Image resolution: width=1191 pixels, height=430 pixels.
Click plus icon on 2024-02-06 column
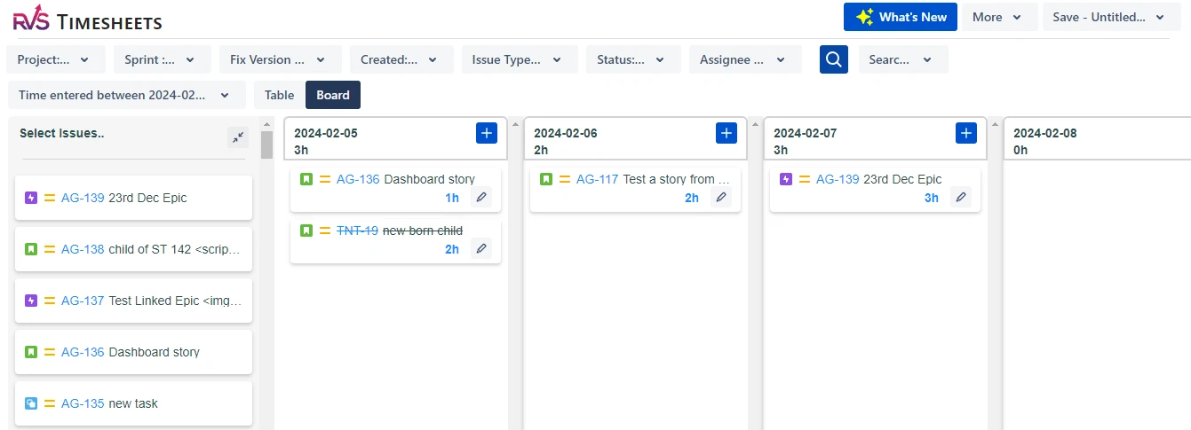[x=727, y=133]
